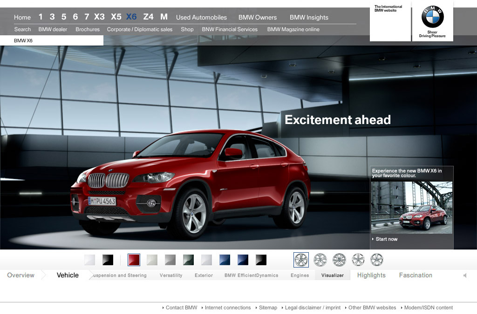Choose the white paint swatch
Image resolution: width=477 pixels, height=314 pixels.
click(90, 260)
